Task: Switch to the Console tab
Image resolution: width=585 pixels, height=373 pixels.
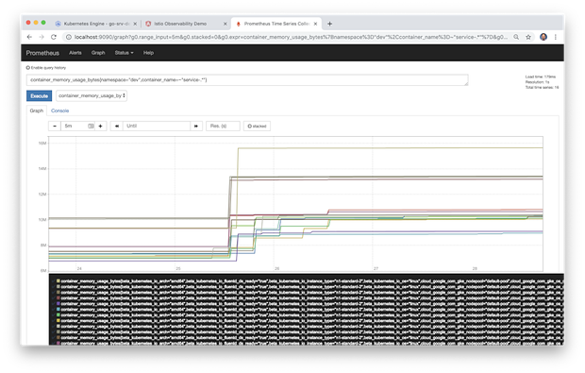Action: (x=59, y=110)
